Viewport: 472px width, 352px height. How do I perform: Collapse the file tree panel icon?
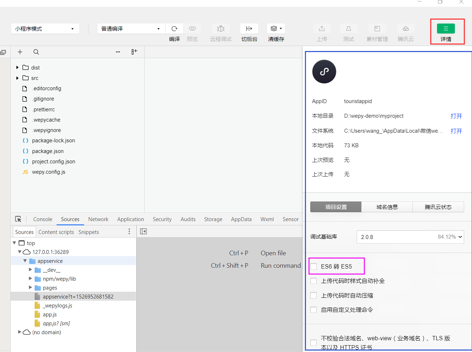point(134,52)
